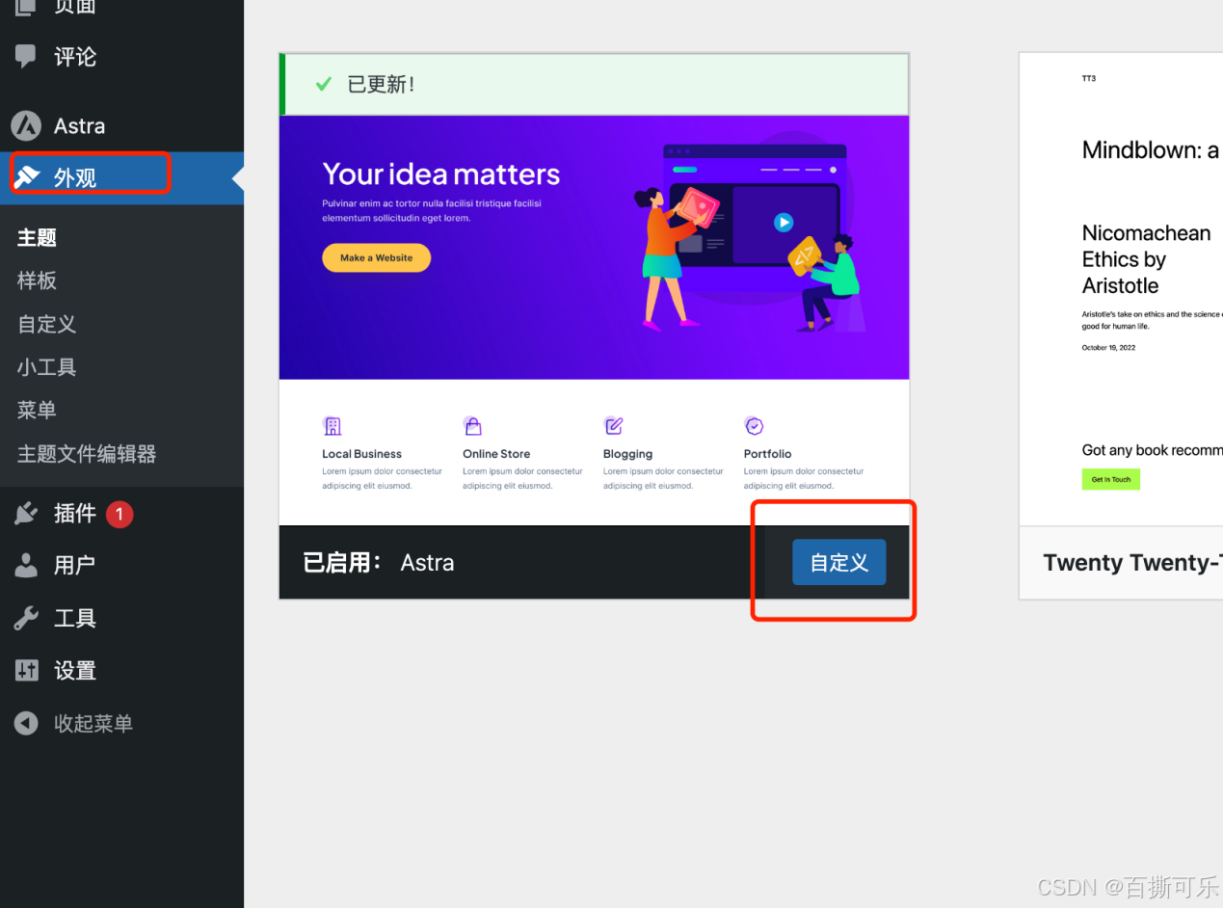Click Make a Website button in preview

coord(376,257)
